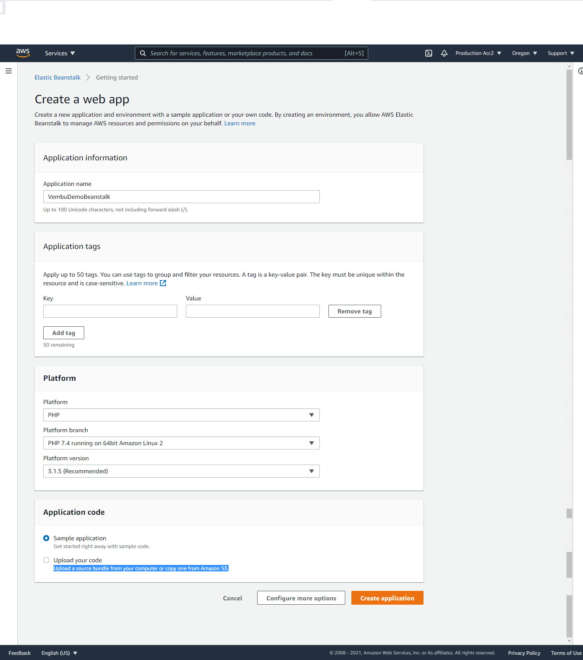This screenshot has height=660, width=583.
Task: Click the Add tag button
Action: coord(64,333)
